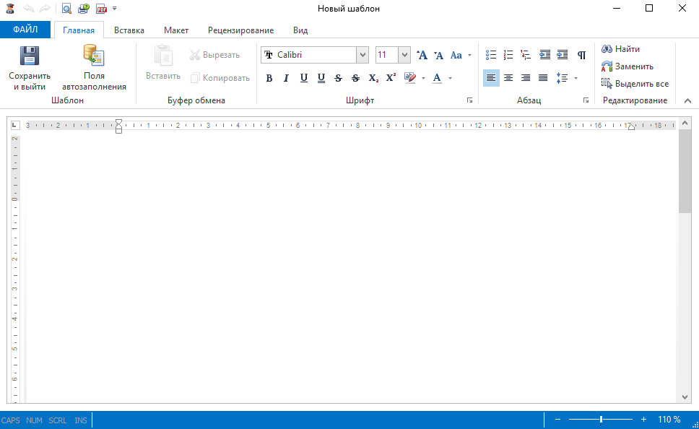Screen dimensions: 699x429
Task: Click the Заменить button
Action: point(628,66)
